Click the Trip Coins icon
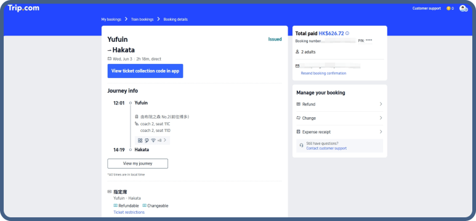The image size is (476, 221). click(448, 9)
